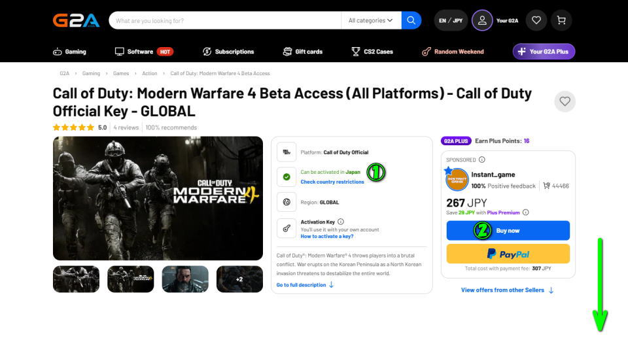Viewport: 628px width, 353px height.
Task: Open the +2 more images thumbnail
Action: (x=239, y=279)
